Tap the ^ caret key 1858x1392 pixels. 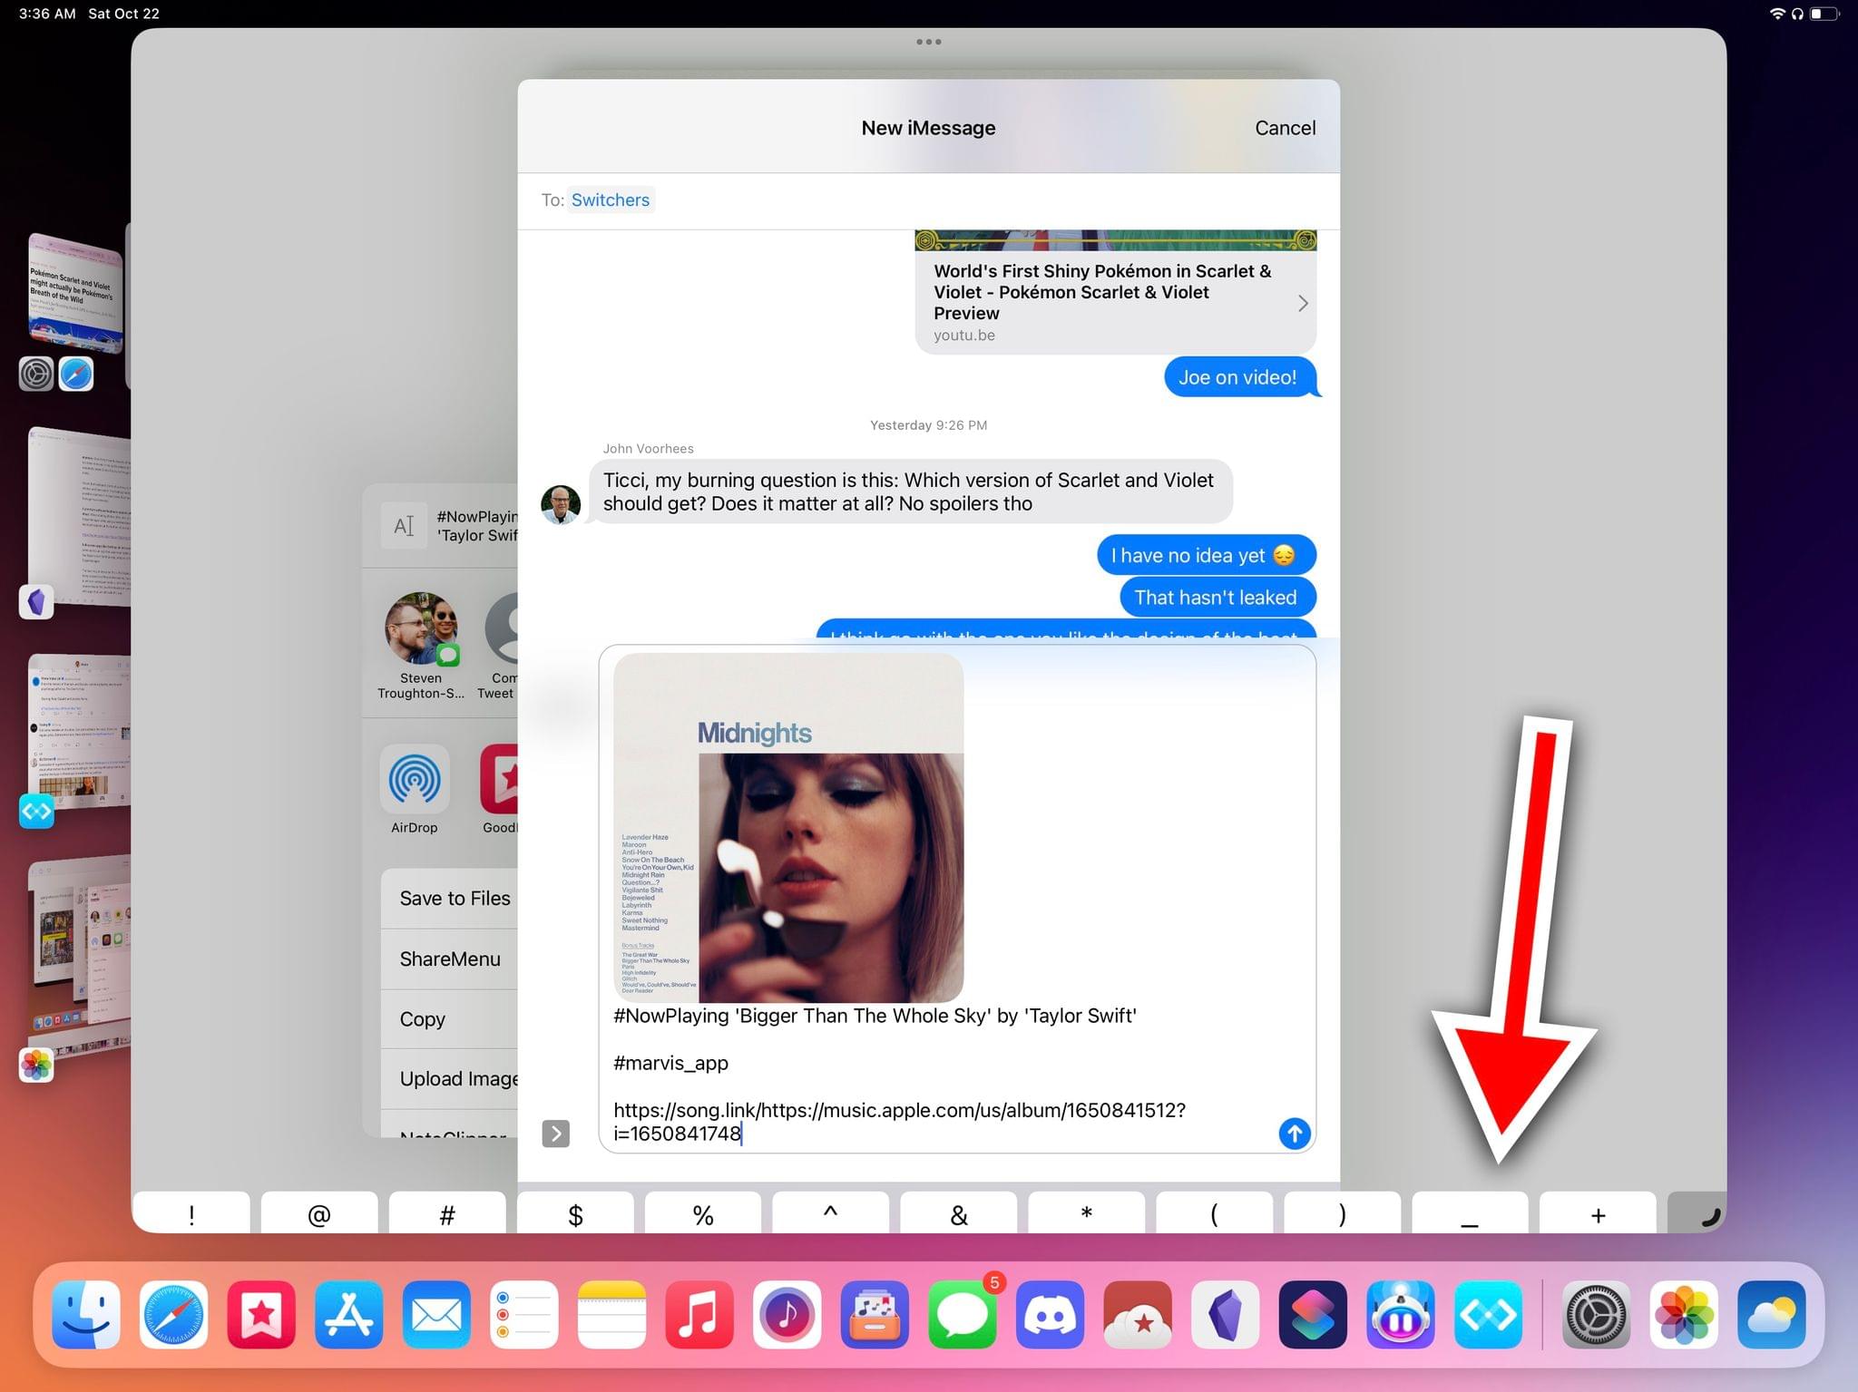831,1213
